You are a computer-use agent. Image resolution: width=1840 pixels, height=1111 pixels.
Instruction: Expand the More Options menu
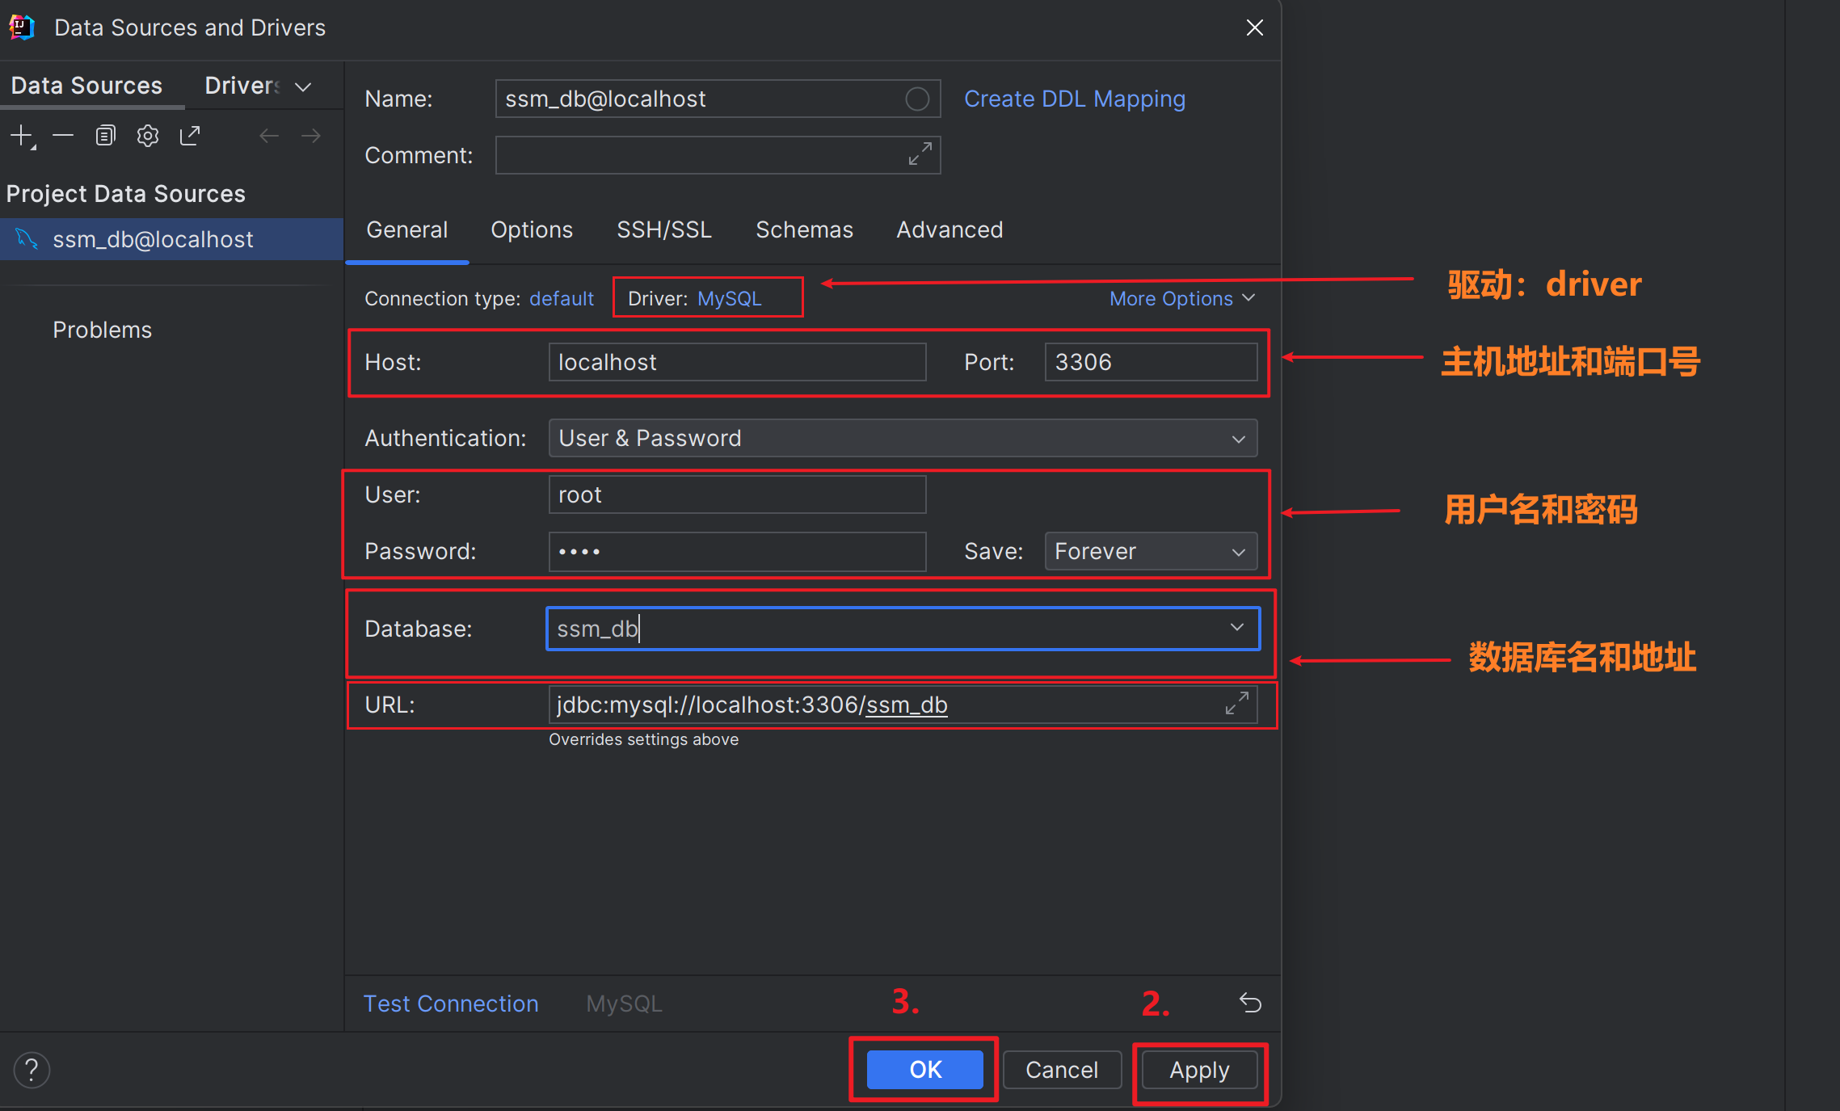1181,299
